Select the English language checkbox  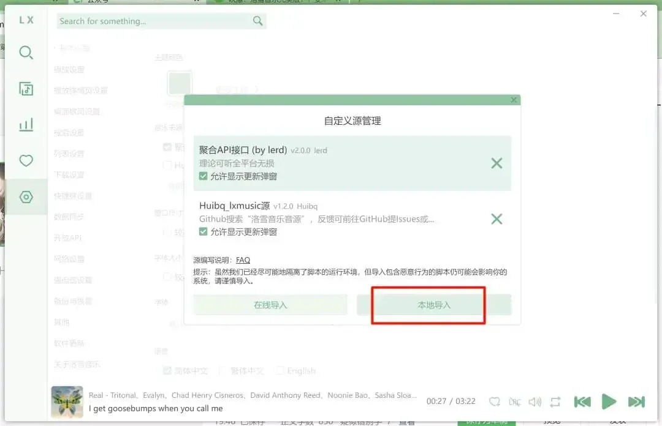(x=281, y=370)
